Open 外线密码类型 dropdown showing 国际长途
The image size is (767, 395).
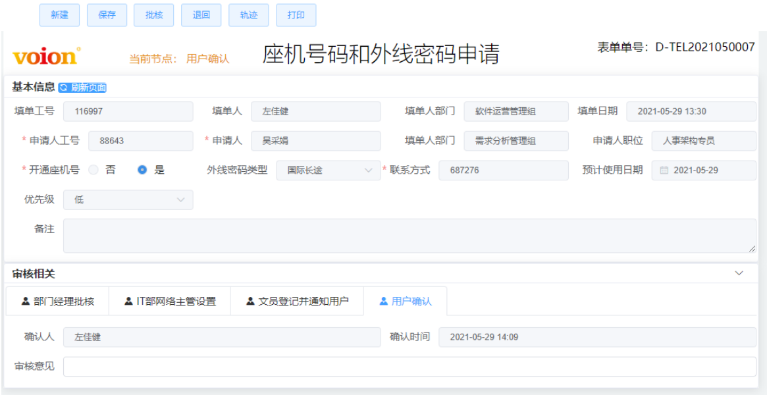pos(329,170)
